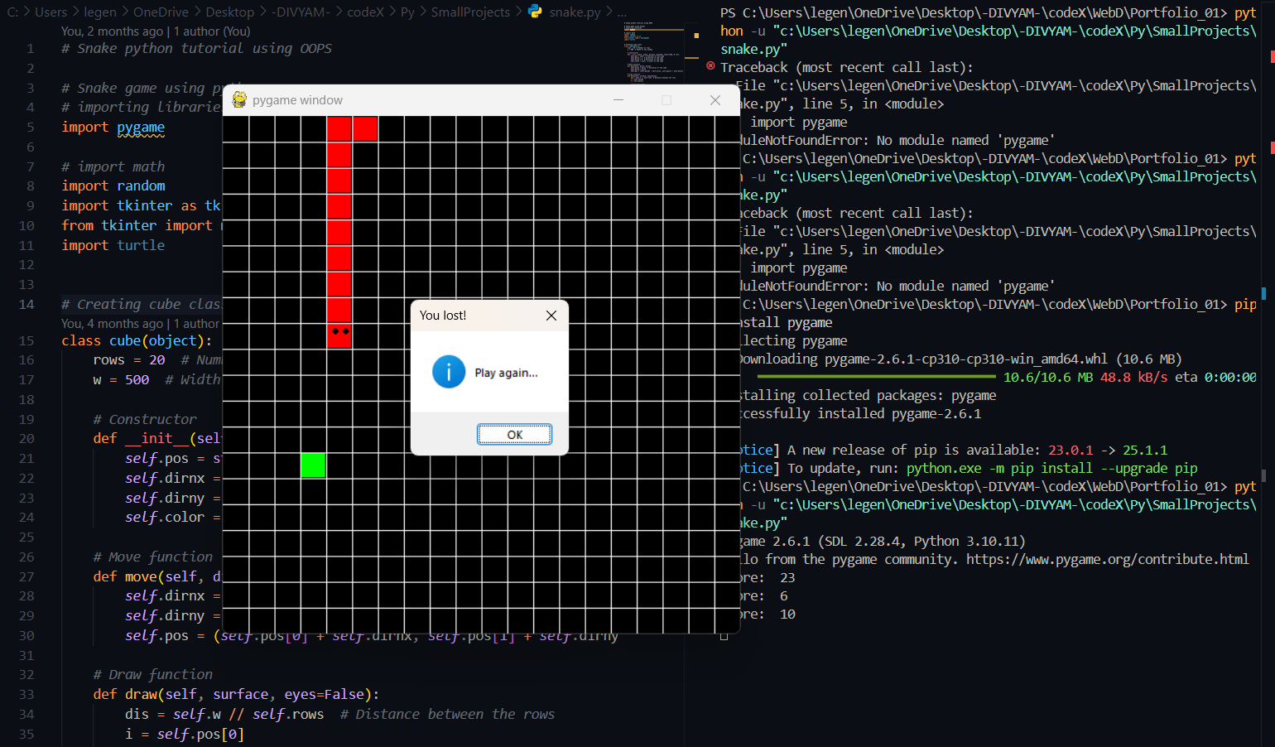Select codeX in the breadcrumb
The width and height of the screenshot is (1275, 747).
pyautogui.click(x=365, y=12)
